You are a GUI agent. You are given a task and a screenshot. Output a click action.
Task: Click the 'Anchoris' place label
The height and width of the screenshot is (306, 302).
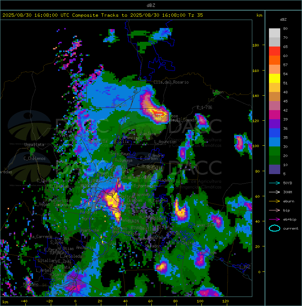pos(85,247)
